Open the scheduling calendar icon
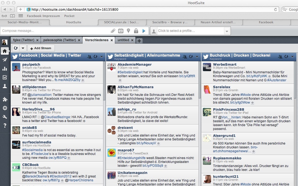Screen dimensions: 298x186 click(x=121, y=31)
